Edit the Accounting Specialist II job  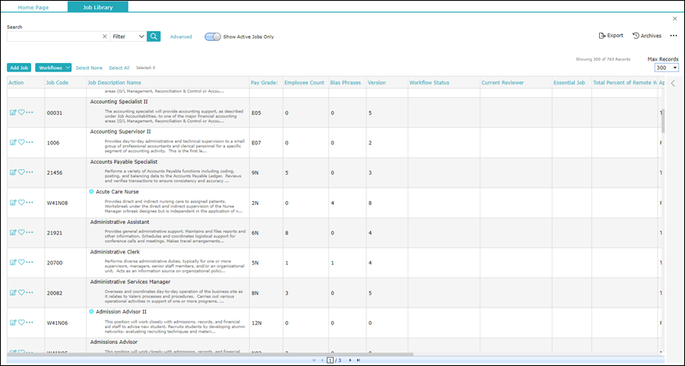coord(13,112)
